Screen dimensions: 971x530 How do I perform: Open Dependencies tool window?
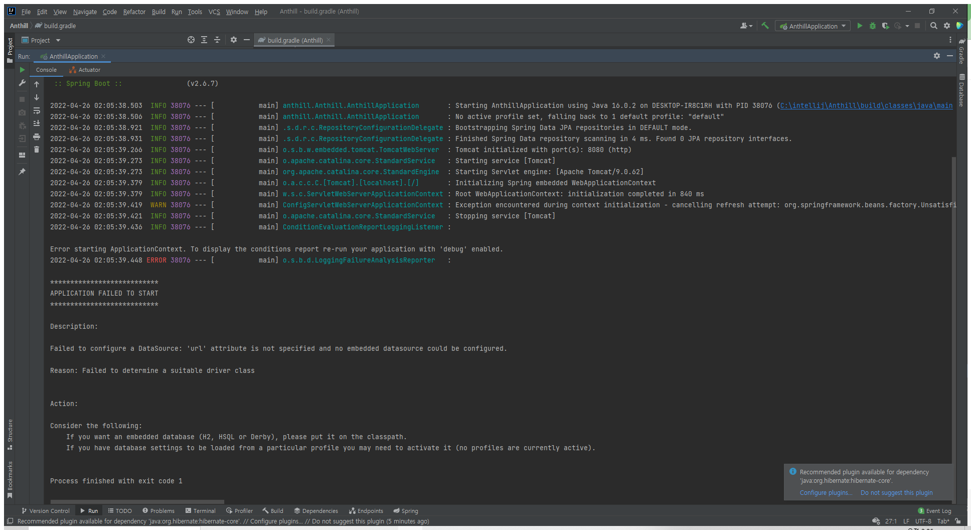[x=316, y=511]
